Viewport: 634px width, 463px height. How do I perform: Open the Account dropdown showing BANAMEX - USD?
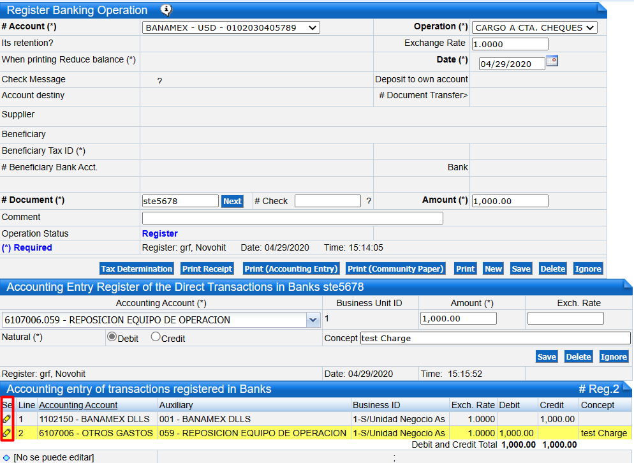tap(230, 27)
